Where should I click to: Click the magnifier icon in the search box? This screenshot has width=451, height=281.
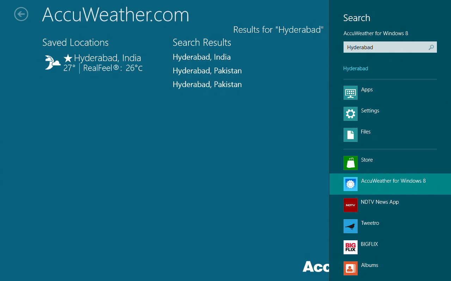point(431,47)
